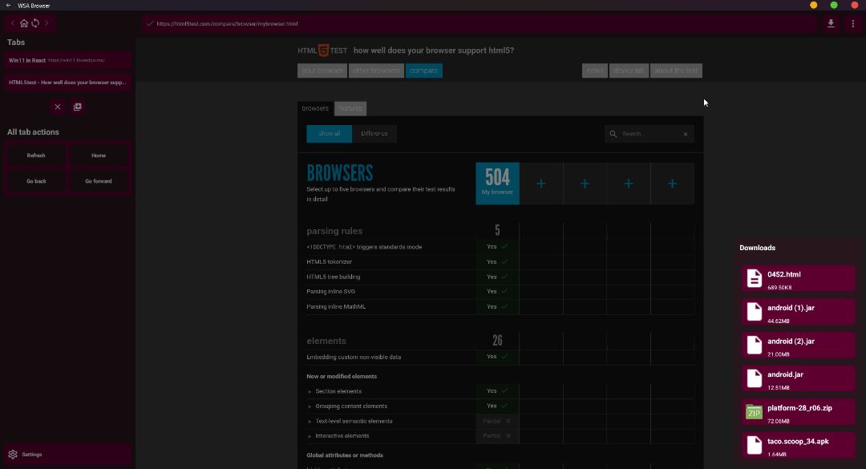Click the 'HTML5 tree building' row text
This screenshot has height=469, width=866.
pos(333,277)
